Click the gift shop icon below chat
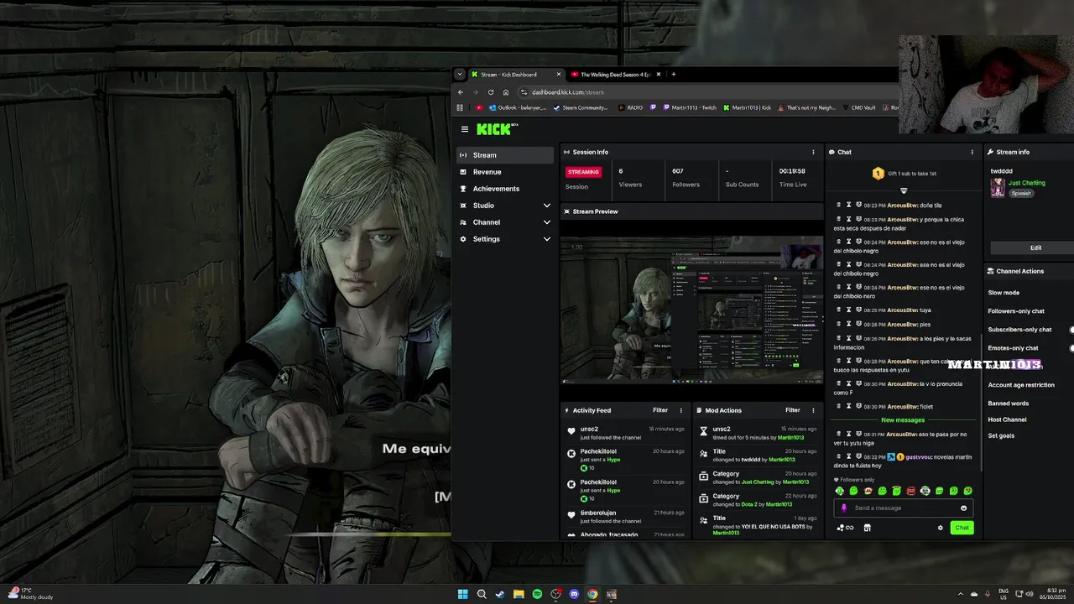Screen dimensions: 1074x604 point(868,528)
